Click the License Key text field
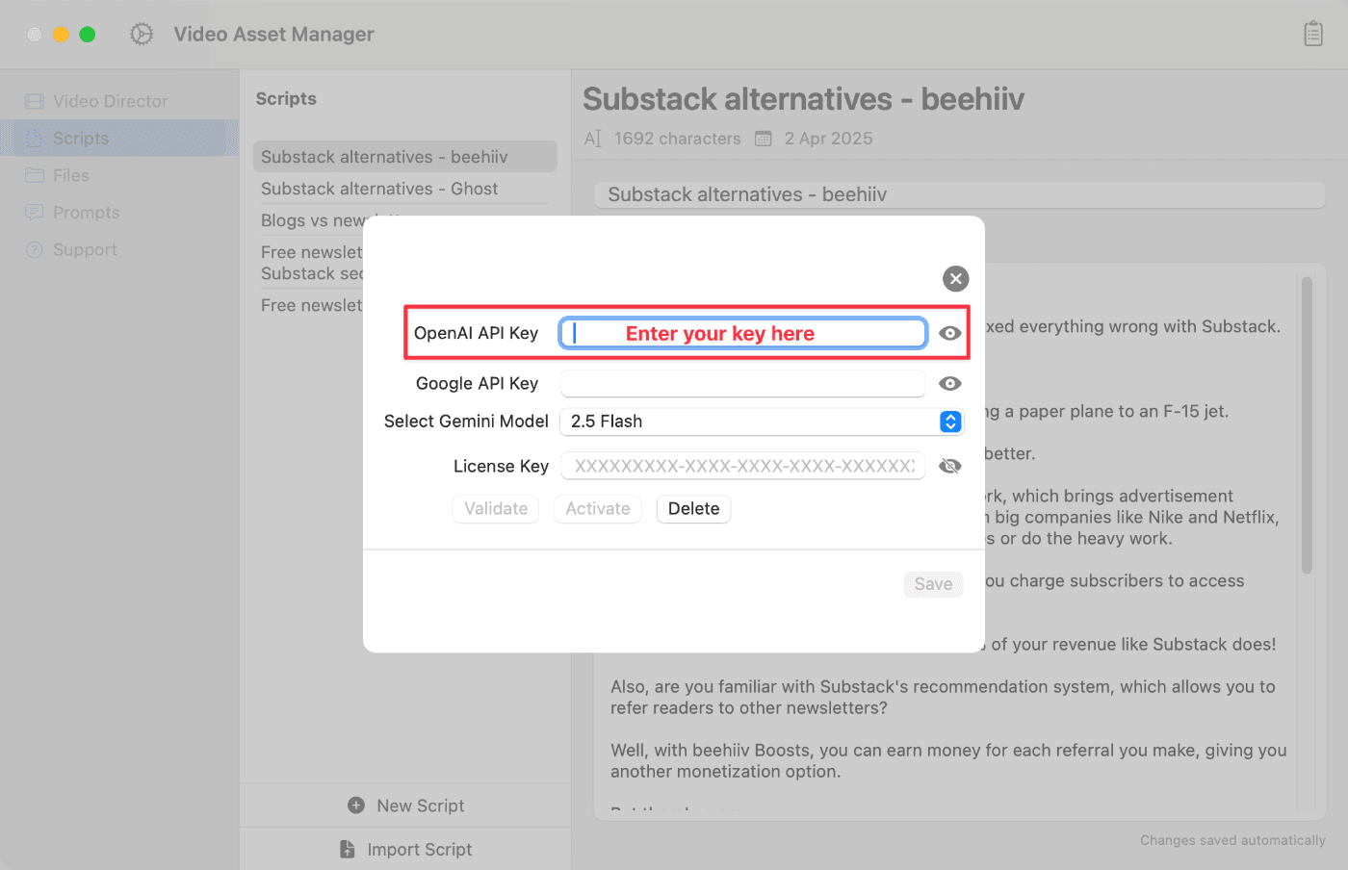Viewport: 1348px width, 870px height. tap(742, 467)
